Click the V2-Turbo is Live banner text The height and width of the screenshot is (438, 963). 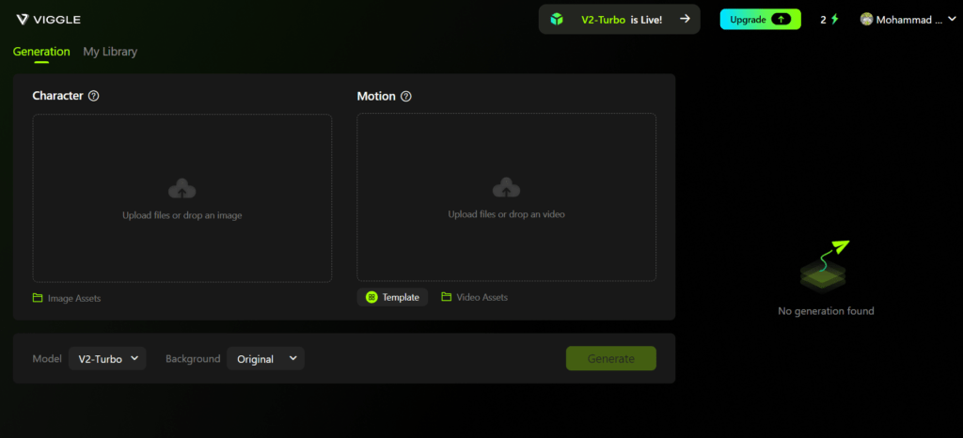coord(622,20)
